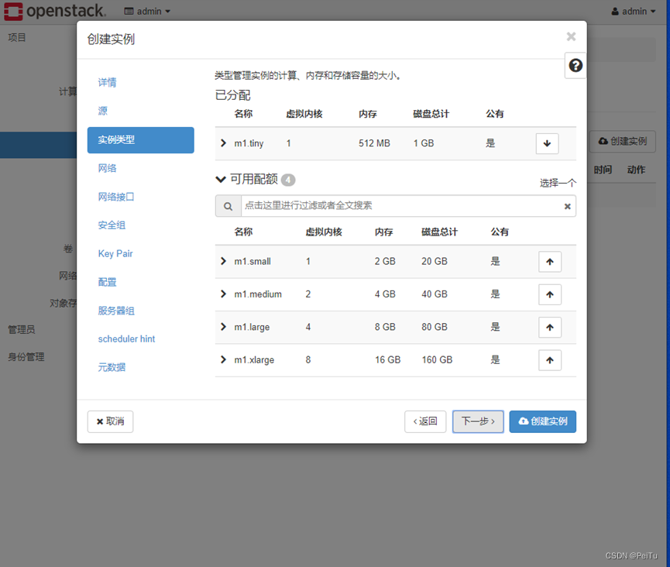Viewport: 670px width, 567px height.
Task: Clear the flavor filter with the x icon
Action: (567, 205)
